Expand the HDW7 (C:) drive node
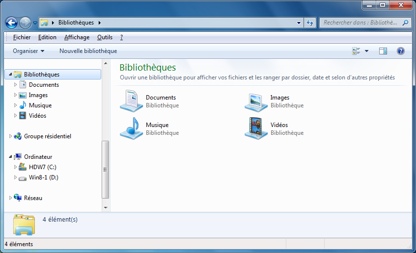The image size is (416, 253). click(15, 167)
